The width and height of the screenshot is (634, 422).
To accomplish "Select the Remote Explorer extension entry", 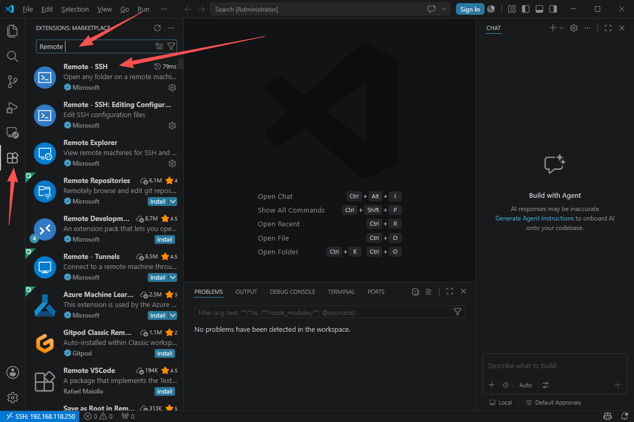I will pyautogui.click(x=105, y=153).
